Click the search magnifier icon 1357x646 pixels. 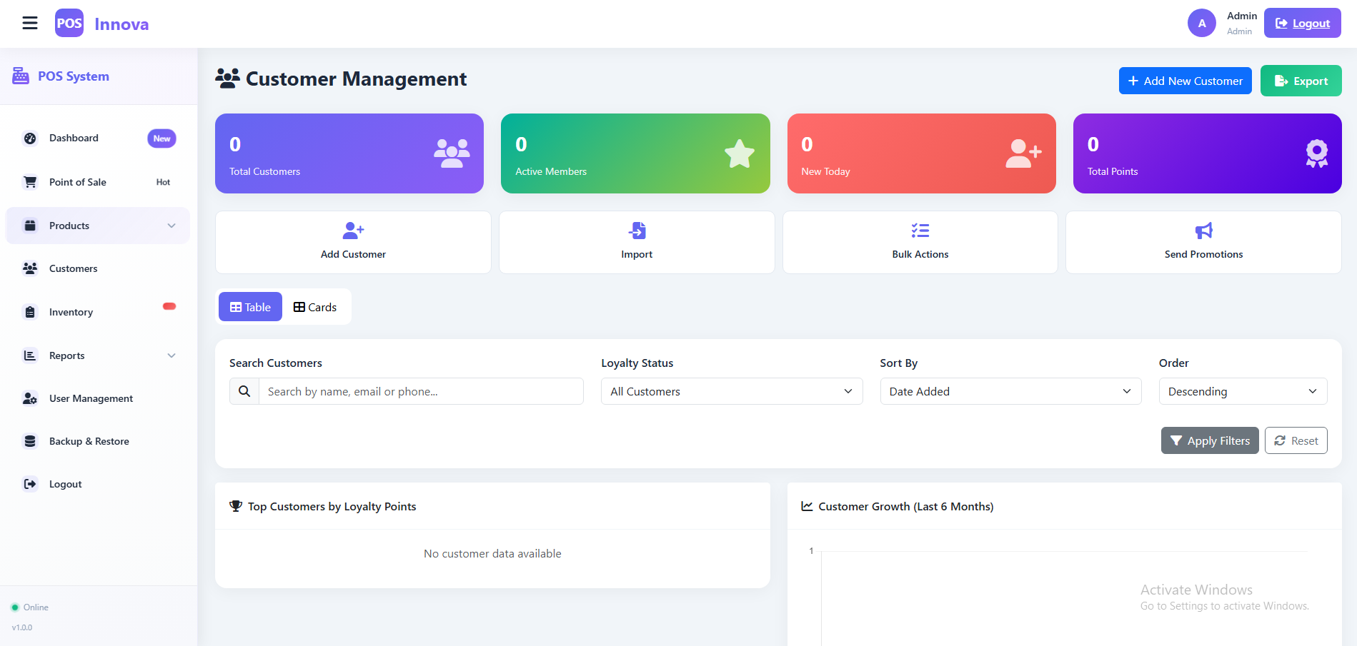click(244, 391)
